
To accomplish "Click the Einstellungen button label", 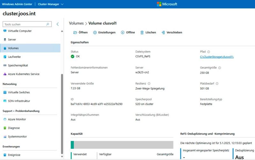I will coord(107,33).
